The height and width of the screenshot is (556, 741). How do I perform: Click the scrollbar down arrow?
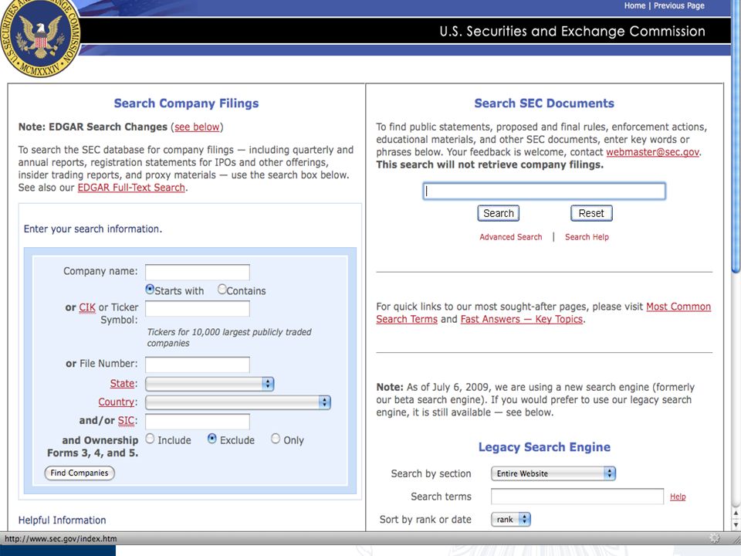click(736, 525)
